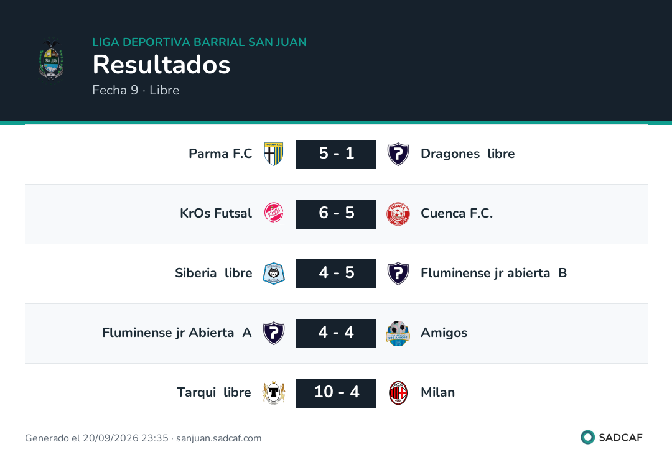The width and height of the screenshot is (672, 470).
Task: Click the Liga San Juan crest logo
Action: pyautogui.click(x=52, y=60)
